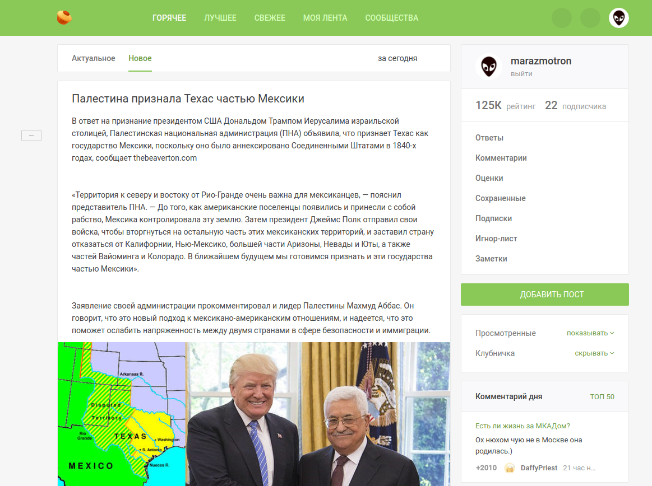Go to the ЛУЧШЕЕ section
Image resolution: width=652 pixels, height=486 pixels.
coord(220,18)
